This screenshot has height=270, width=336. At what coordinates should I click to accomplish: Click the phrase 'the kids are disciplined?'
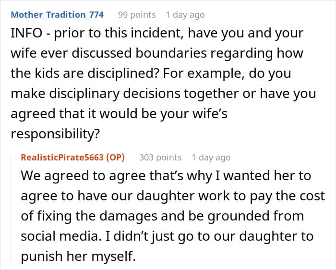tap(85, 74)
